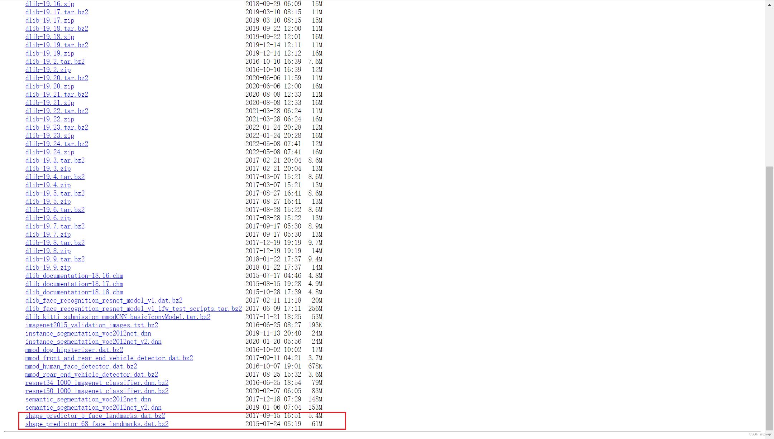This screenshot has width=774, height=439.
Task: Open dlib-19.7.zip link
Action: (48, 235)
